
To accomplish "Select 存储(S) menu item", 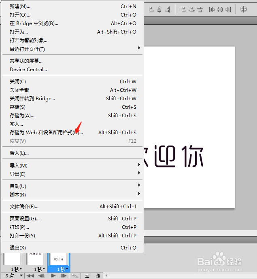I will coord(72,107).
